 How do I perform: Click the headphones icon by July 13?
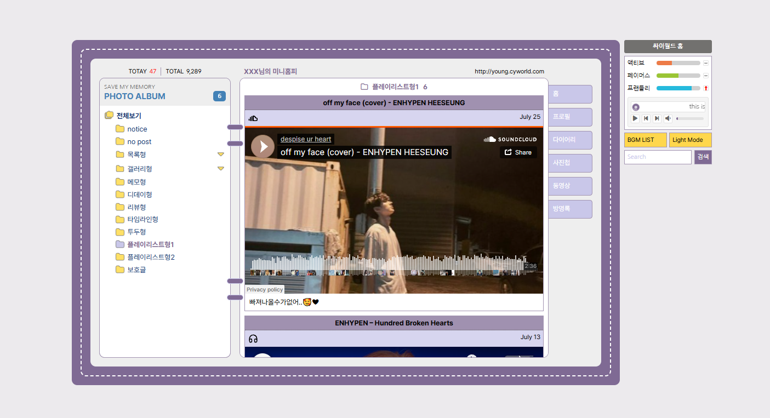tap(253, 339)
